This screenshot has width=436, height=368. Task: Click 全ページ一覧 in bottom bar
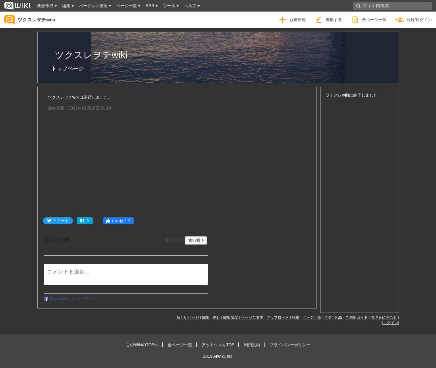[180, 345]
